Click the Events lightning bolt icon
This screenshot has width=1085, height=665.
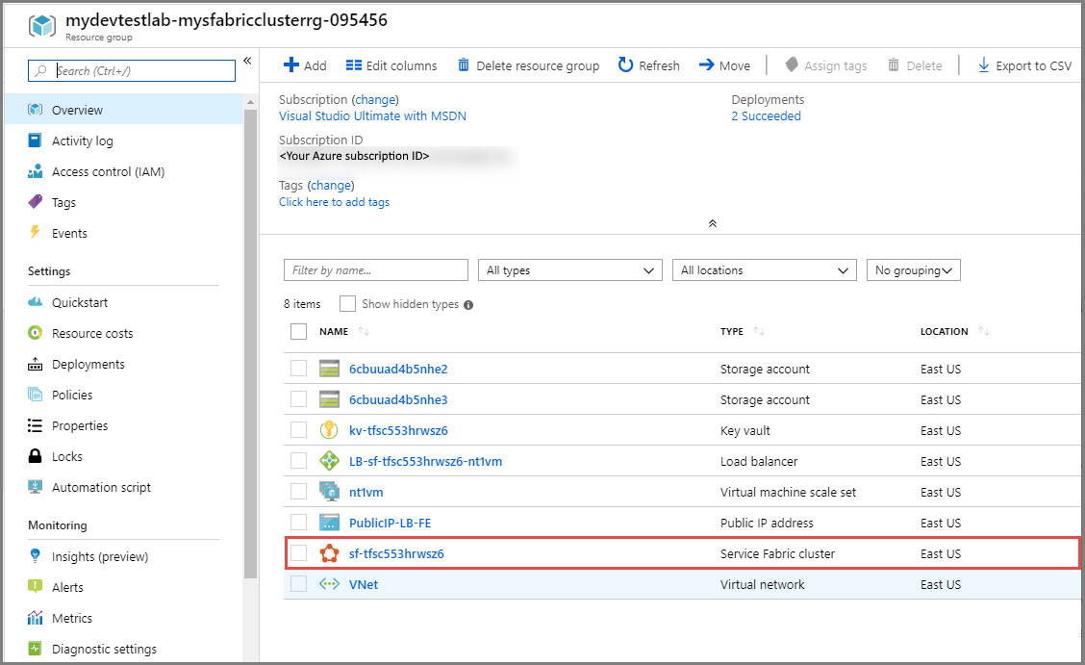tap(35, 232)
